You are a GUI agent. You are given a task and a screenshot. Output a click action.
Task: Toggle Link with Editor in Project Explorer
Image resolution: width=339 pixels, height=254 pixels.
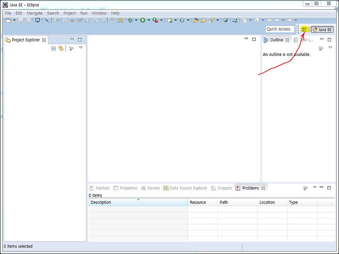pyautogui.click(x=61, y=48)
